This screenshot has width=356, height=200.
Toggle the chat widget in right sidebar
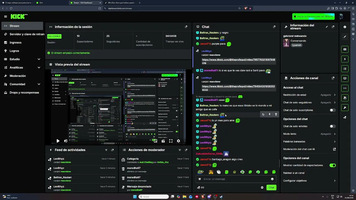[345, 78]
